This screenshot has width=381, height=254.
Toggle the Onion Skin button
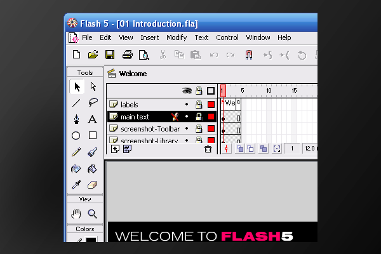[240, 149]
